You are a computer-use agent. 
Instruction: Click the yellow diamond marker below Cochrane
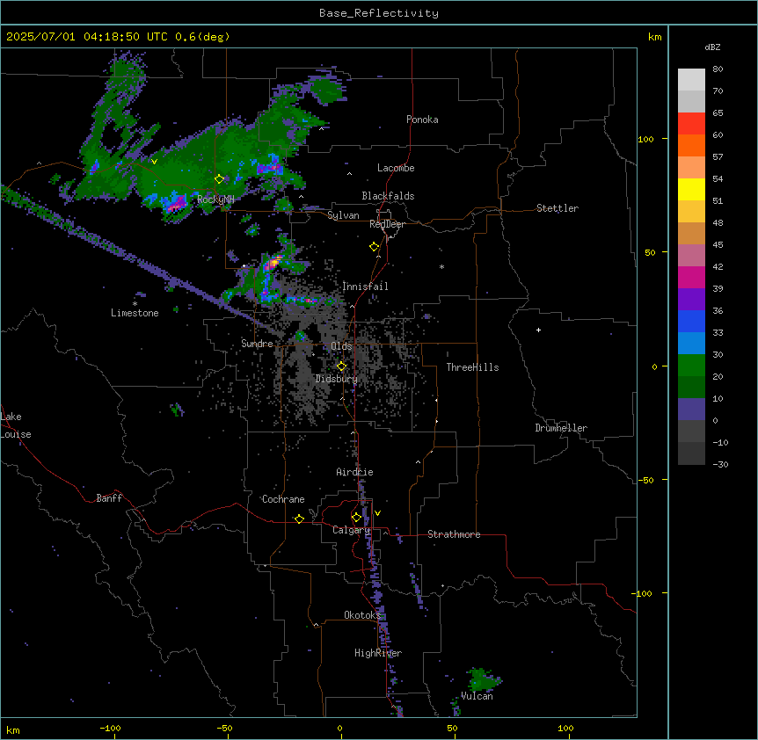pos(299,519)
